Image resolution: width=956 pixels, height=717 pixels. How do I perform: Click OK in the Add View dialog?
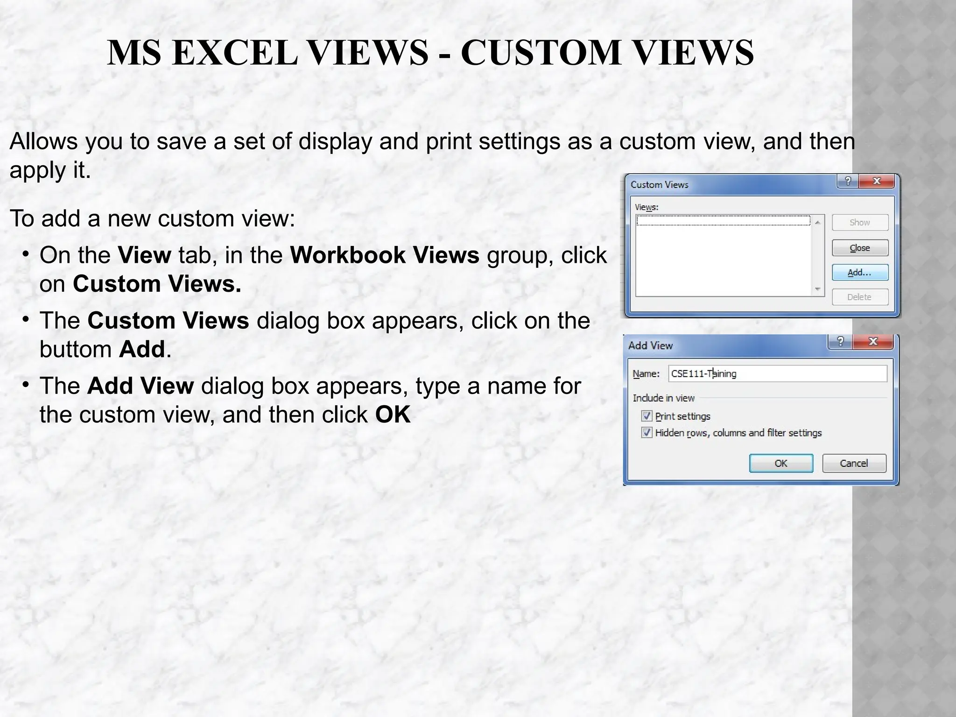pos(781,463)
